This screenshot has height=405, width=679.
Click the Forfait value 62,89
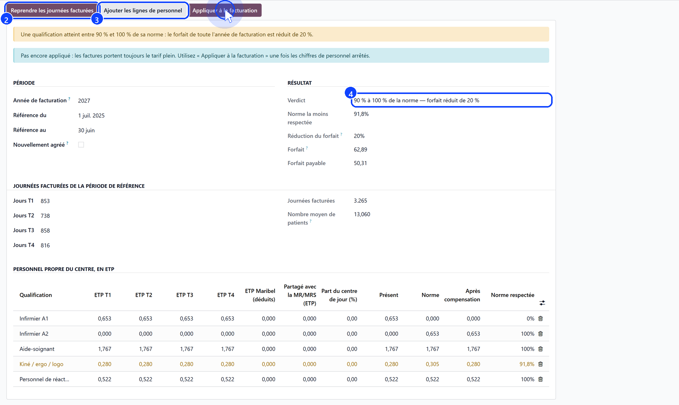tap(360, 149)
